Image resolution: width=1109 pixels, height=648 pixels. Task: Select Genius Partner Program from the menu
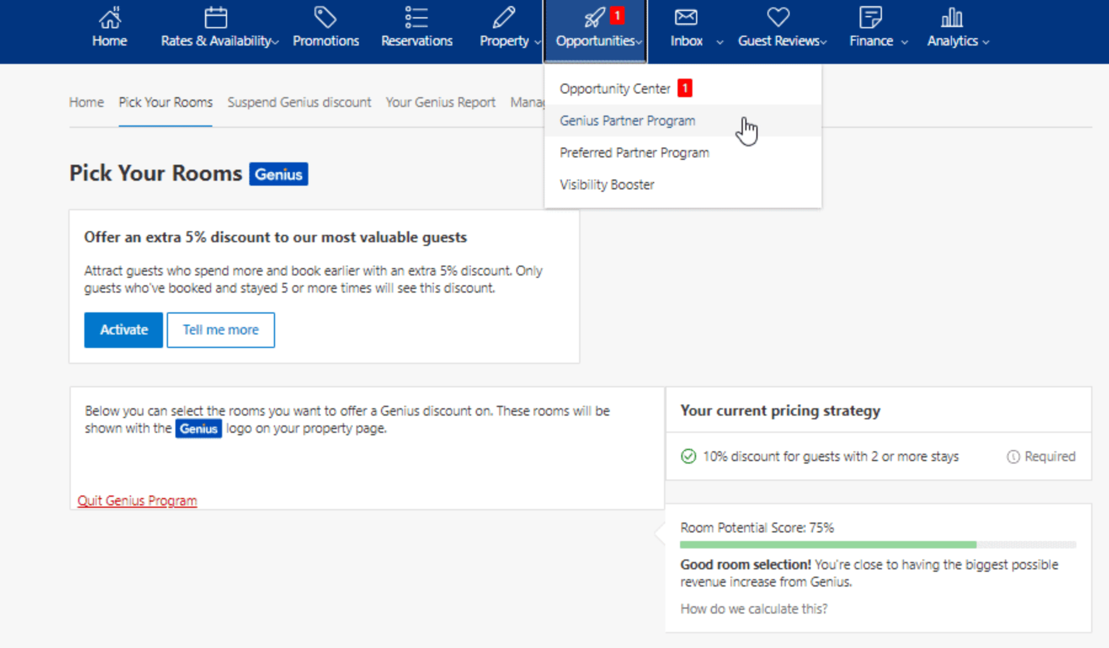click(x=627, y=121)
